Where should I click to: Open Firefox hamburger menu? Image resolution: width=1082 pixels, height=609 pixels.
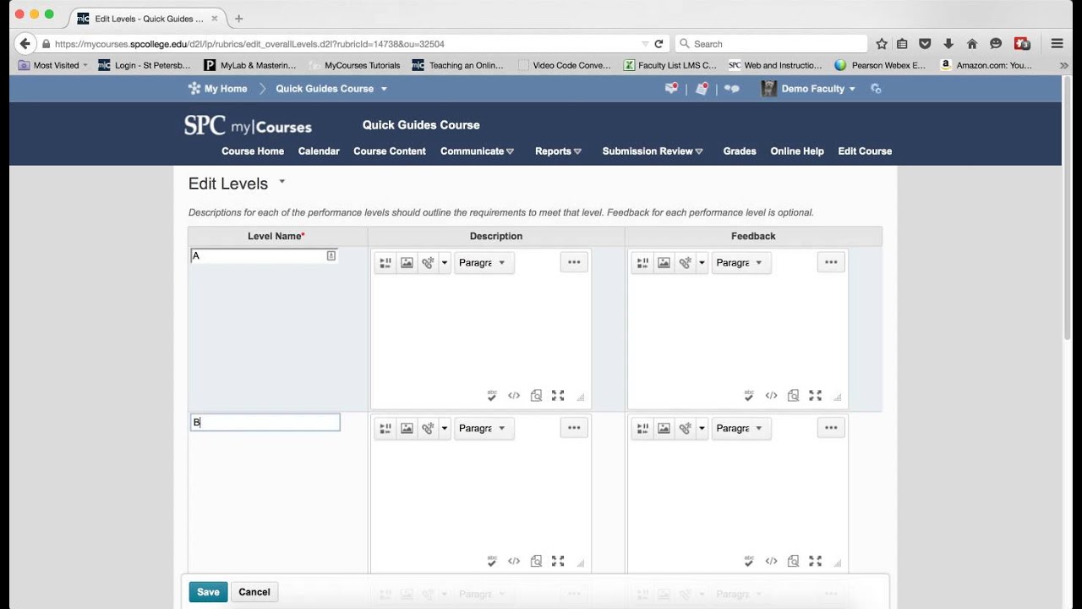pyautogui.click(x=1057, y=44)
